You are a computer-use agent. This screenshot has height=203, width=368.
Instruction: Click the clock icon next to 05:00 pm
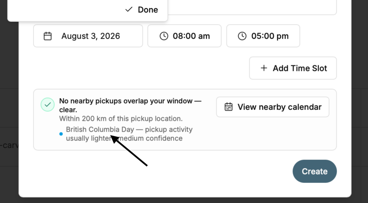(x=242, y=36)
